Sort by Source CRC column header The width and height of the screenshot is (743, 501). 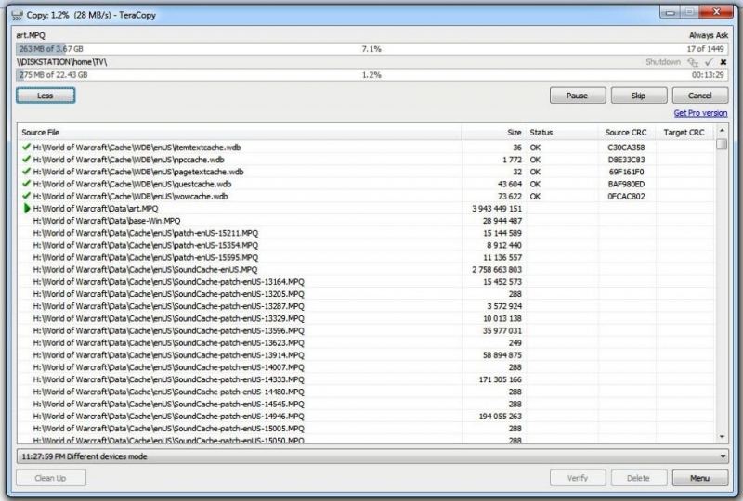[x=627, y=133]
